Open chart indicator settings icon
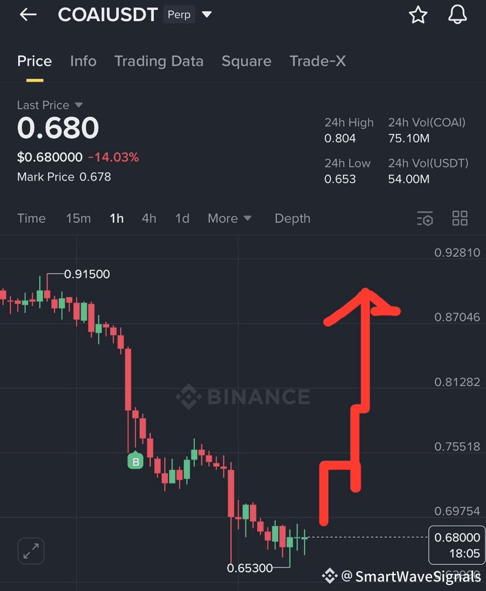The width and height of the screenshot is (486, 591). [x=425, y=219]
